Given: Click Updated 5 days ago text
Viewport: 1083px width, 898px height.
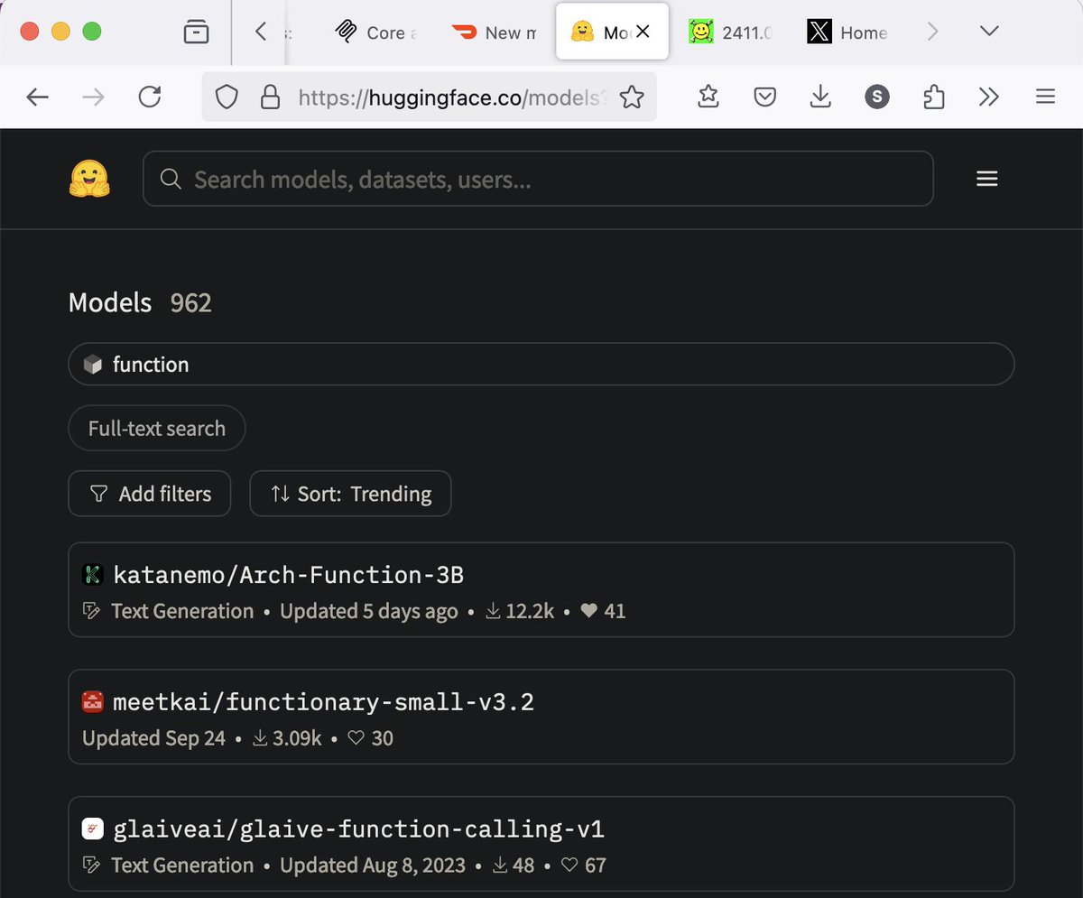Looking at the screenshot, I should coord(369,611).
